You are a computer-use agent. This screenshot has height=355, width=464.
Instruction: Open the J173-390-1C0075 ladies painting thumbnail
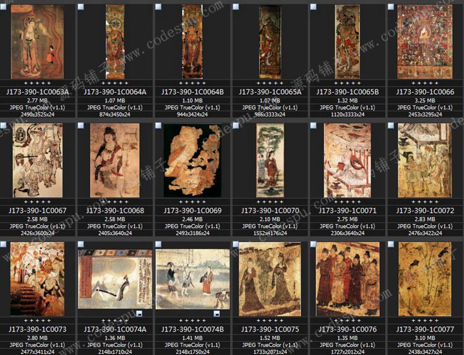point(270,279)
